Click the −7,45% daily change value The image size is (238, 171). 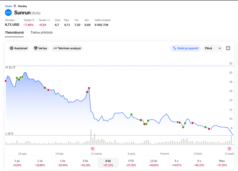coord(29,25)
